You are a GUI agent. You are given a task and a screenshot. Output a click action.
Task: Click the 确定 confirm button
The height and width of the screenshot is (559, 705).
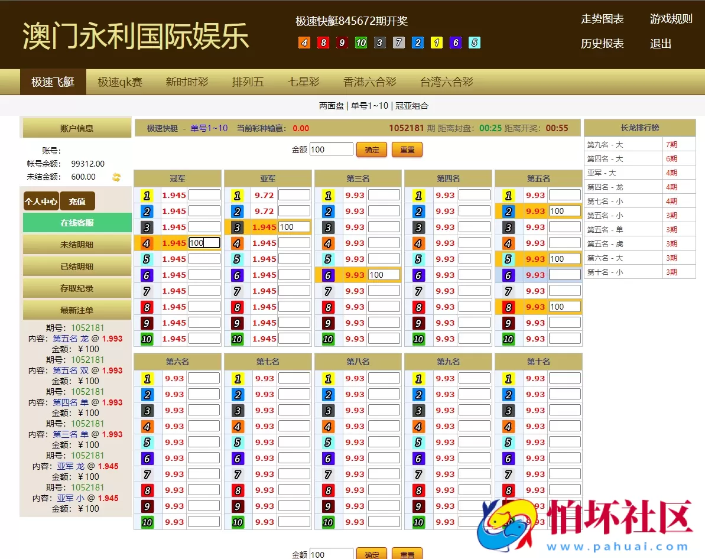372,149
